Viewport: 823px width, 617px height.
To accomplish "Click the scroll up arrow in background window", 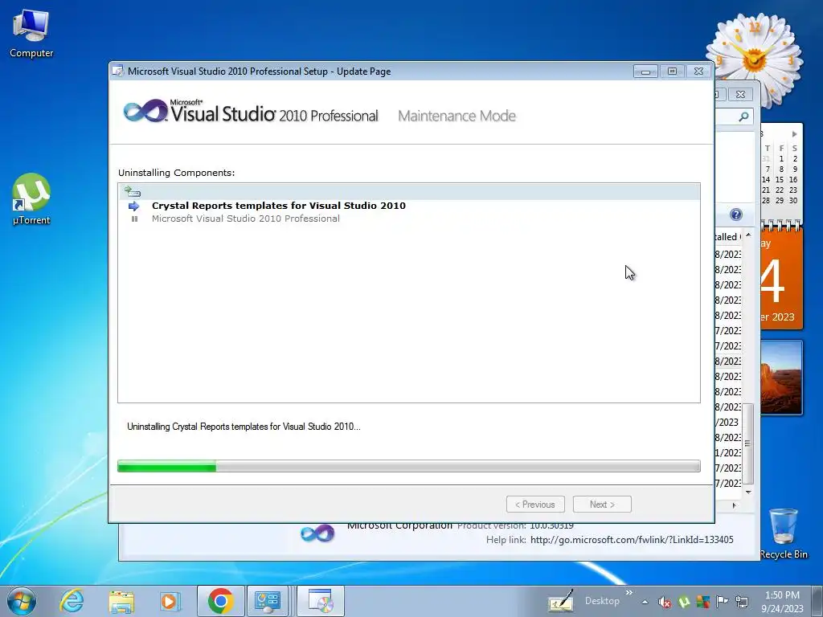I will (748, 235).
